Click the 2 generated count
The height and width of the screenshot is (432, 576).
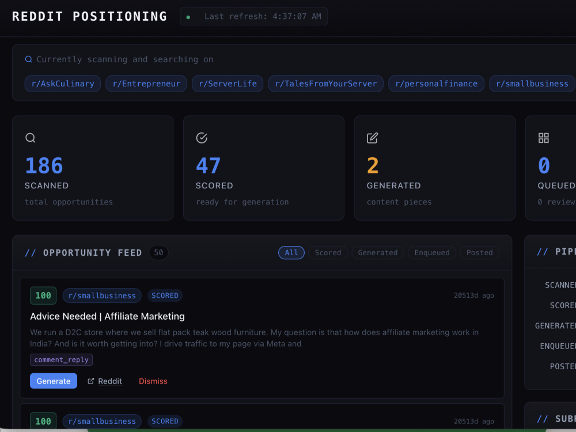pyautogui.click(x=373, y=166)
